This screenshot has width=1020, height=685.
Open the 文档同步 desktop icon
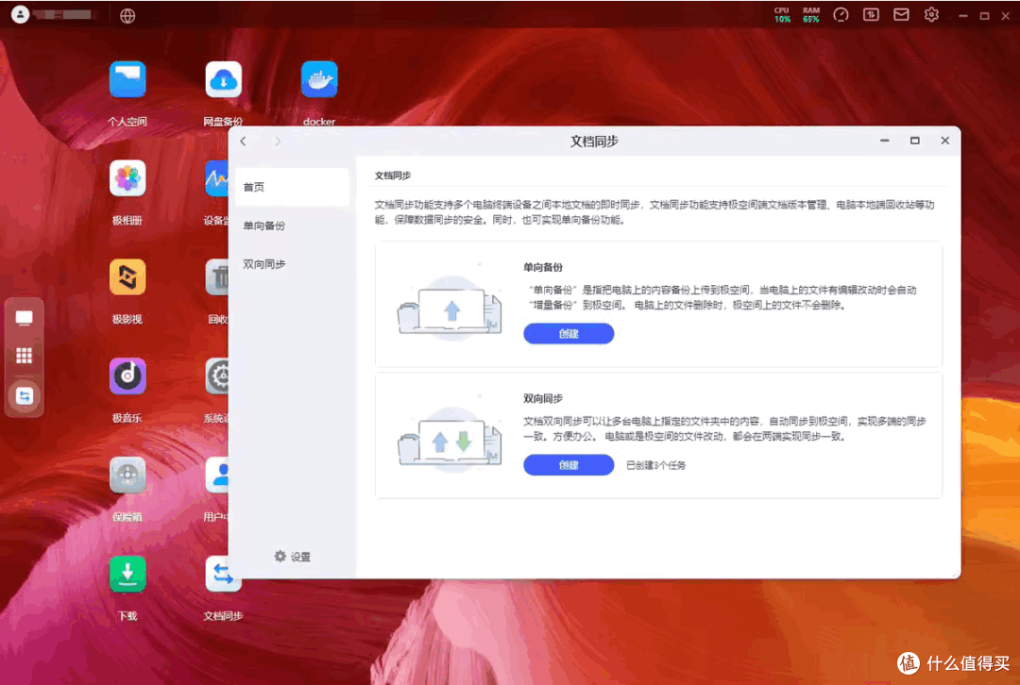point(223,574)
